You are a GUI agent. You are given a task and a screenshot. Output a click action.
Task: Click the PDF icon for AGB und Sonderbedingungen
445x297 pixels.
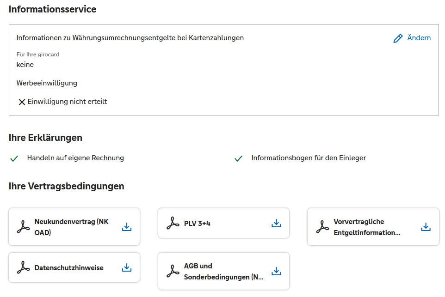(x=173, y=271)
